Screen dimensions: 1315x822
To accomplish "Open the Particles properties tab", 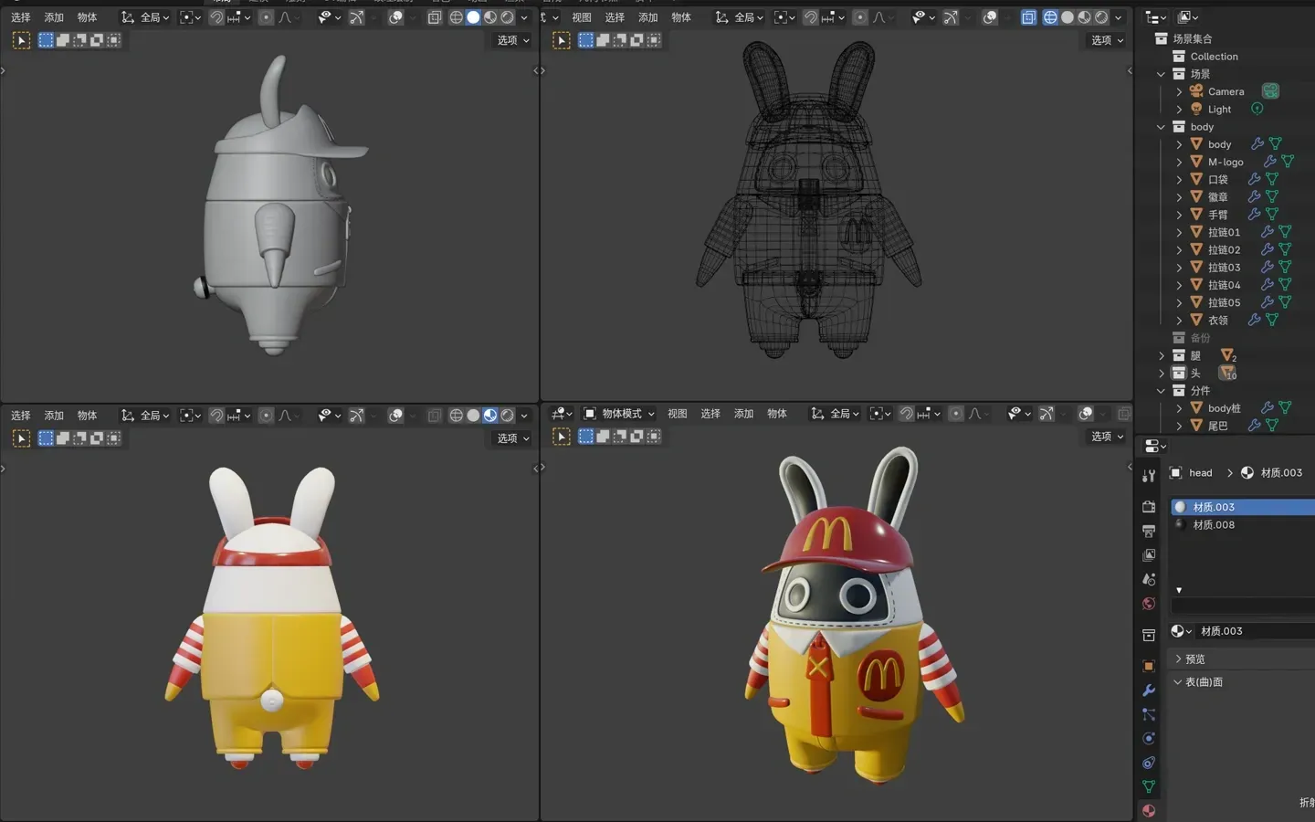I will [1149, 714].
